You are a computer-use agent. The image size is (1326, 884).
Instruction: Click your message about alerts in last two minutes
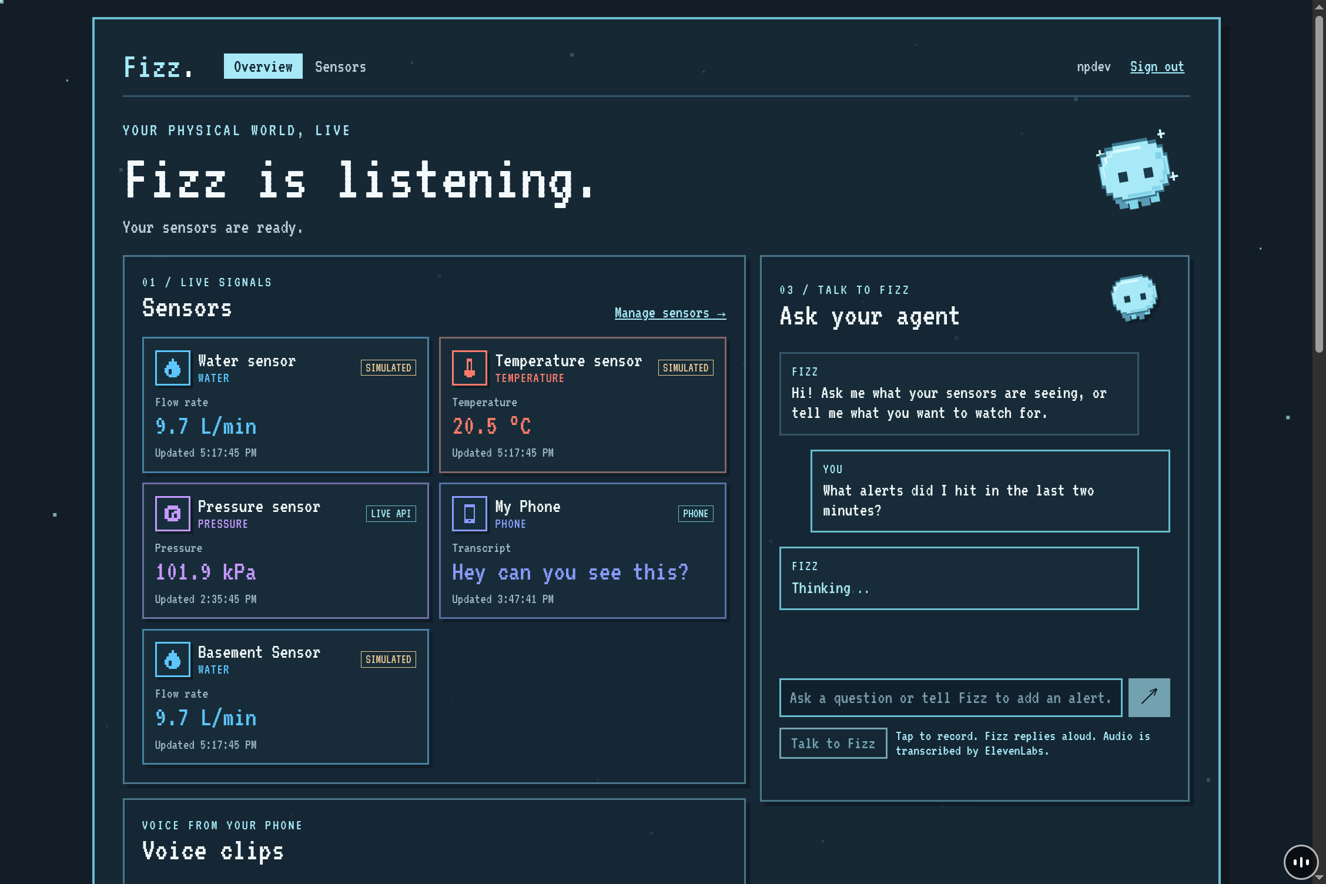click(x=990, y=491)
